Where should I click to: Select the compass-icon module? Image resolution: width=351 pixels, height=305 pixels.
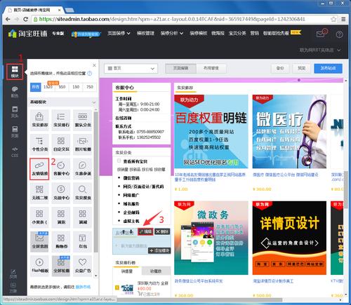click(x=83, y=169)
